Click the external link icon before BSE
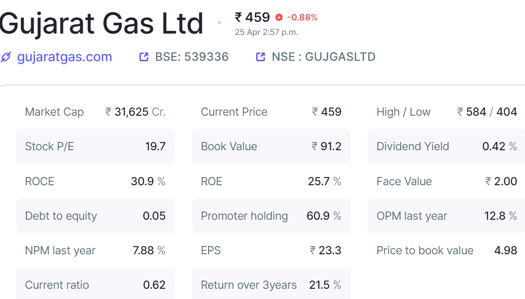Screen dimensions: 525x299 click(143, 57)
